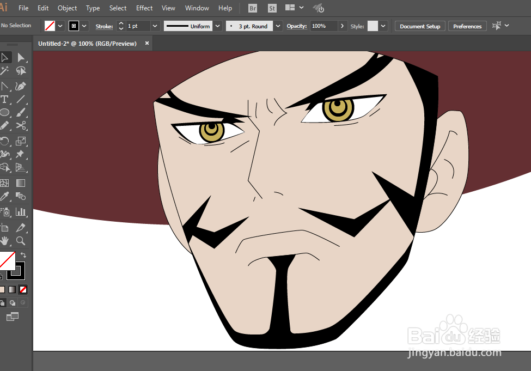
Task: Open the 3 pt. Round brush dropdown
Action: (x=278, y=26)
